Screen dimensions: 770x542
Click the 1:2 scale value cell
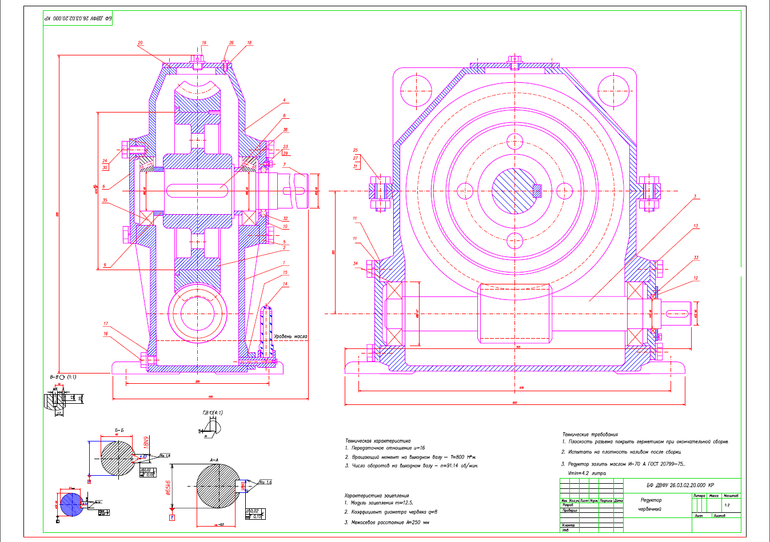pos(727,505)
